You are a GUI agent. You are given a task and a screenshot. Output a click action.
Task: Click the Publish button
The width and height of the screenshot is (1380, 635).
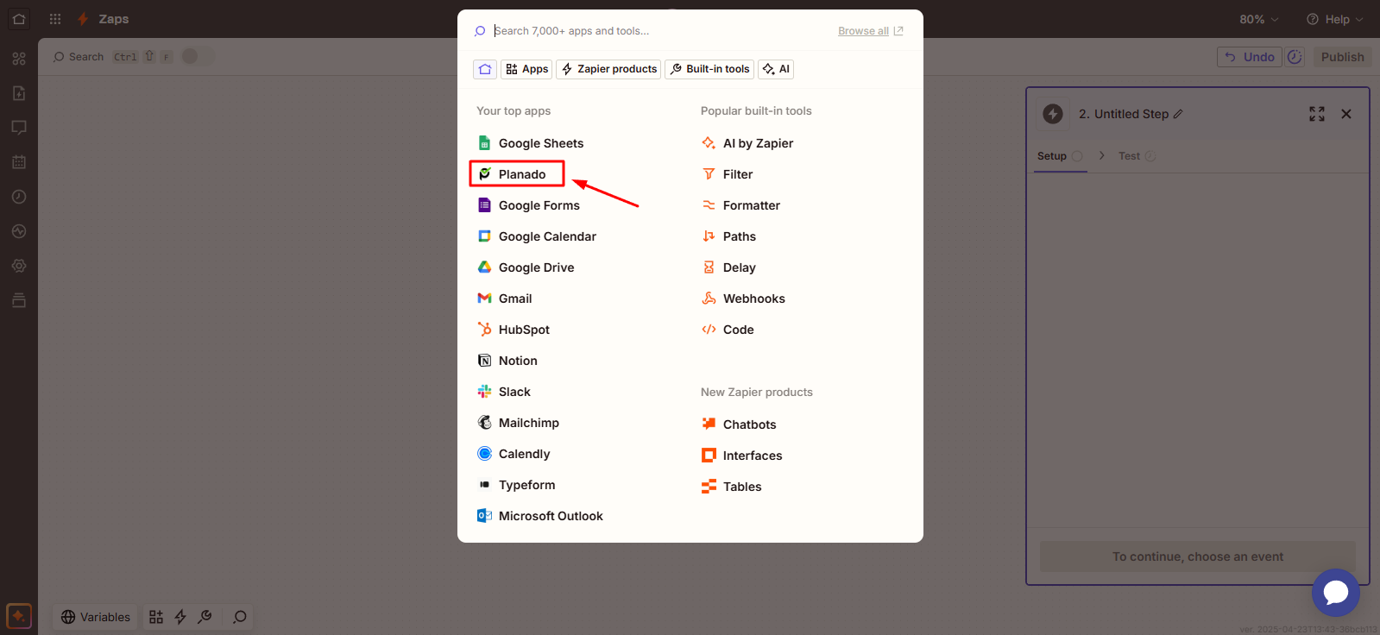[1343, 57]
